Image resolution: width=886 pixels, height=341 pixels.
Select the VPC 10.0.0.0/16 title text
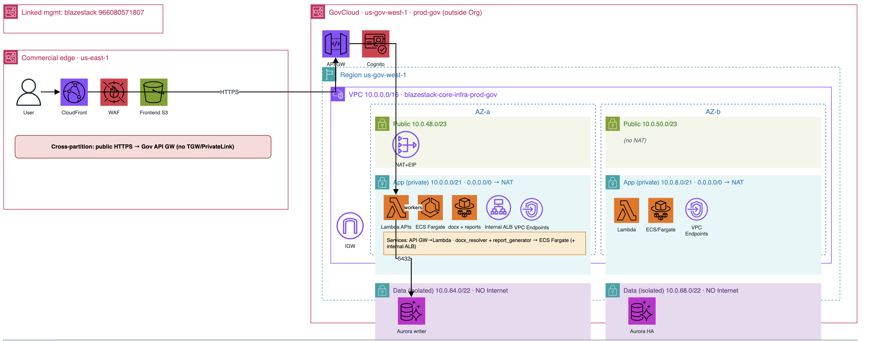pos(423,95)
